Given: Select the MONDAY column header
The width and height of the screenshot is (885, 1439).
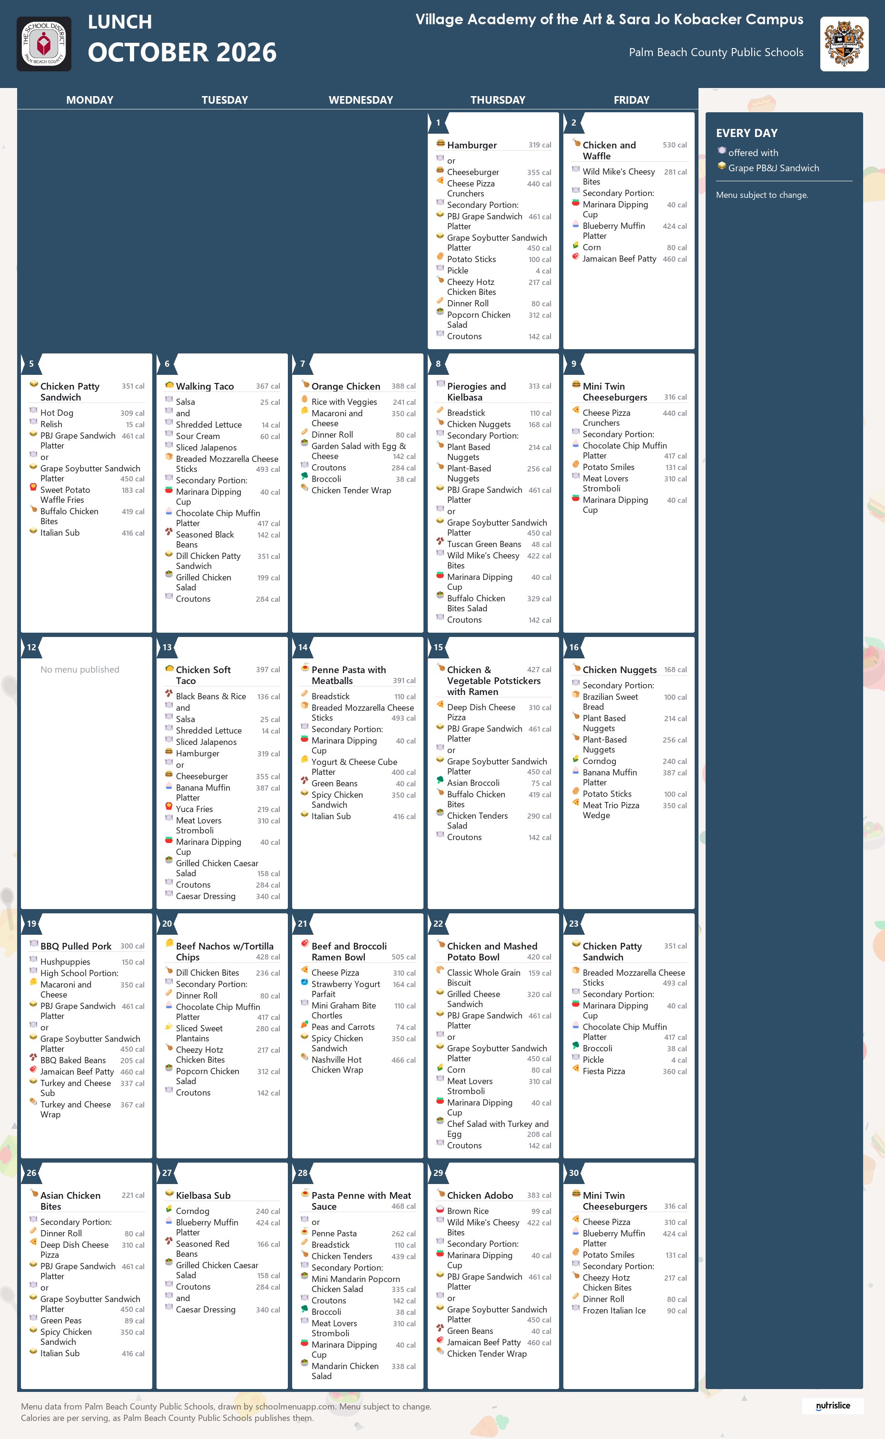Looking at the screenshot, I should click(89, 100).
